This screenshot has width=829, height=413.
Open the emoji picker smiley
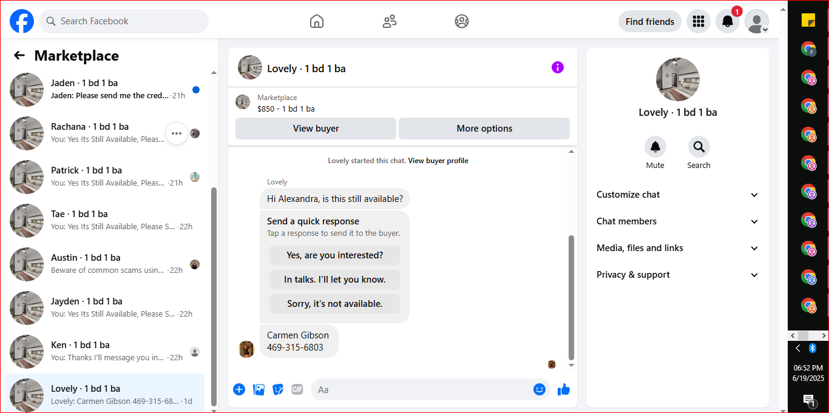click(540, 389)
